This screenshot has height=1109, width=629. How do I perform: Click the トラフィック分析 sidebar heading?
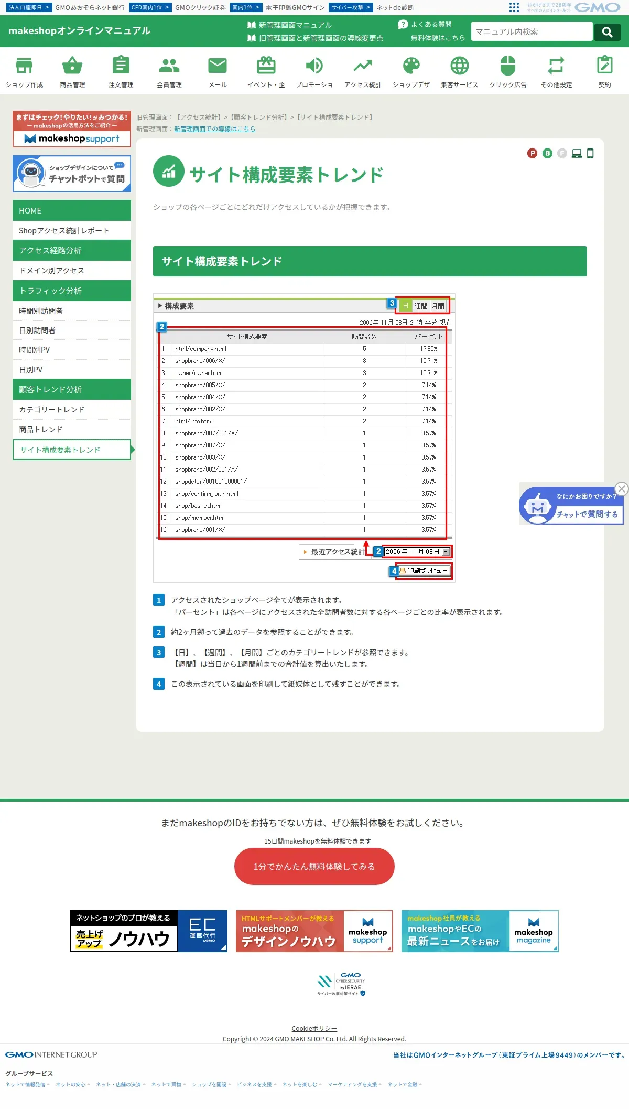(72, 291)
